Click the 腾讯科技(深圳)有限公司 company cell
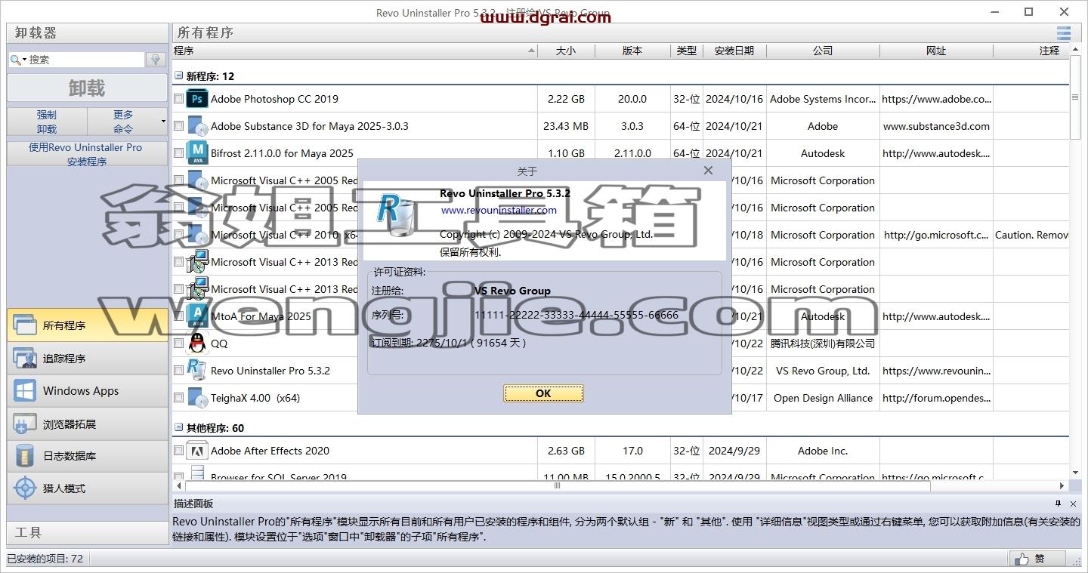1088x573 pixels. pos(823,343)
